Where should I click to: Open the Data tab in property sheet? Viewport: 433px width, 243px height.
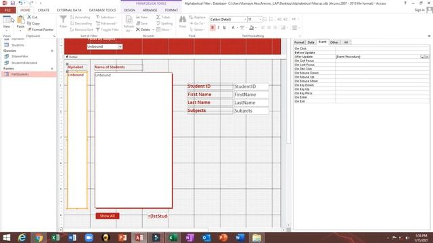pyautogui.click(x=311, y=43)
